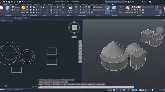Toggle polar tracking in status bar

(x=124, y=90)
